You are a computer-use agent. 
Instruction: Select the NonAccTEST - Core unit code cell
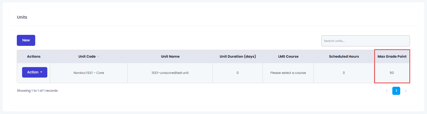click(89, 73)
